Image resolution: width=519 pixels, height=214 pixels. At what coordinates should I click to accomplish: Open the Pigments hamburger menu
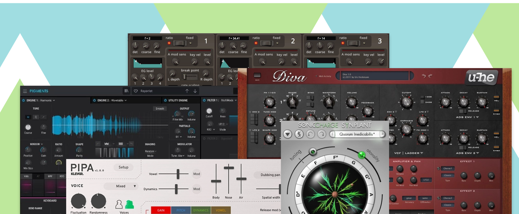pyautogui.click(x=25, y=91)
